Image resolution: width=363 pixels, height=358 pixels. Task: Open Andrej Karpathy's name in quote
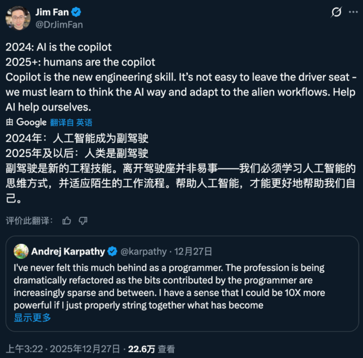[68, 252]
